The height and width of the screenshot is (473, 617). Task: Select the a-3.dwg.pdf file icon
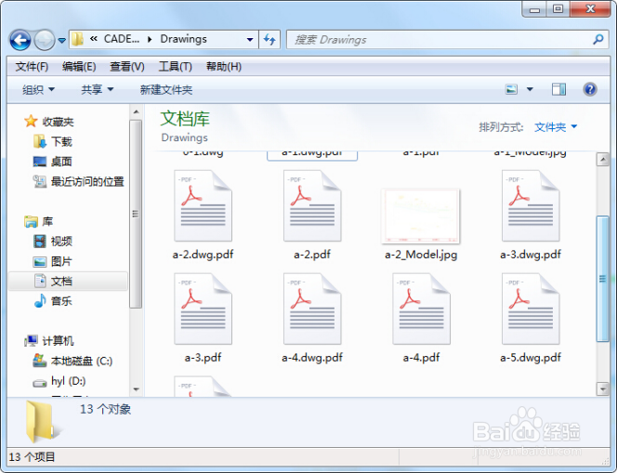pyautogui.click(x=531, y=205)
